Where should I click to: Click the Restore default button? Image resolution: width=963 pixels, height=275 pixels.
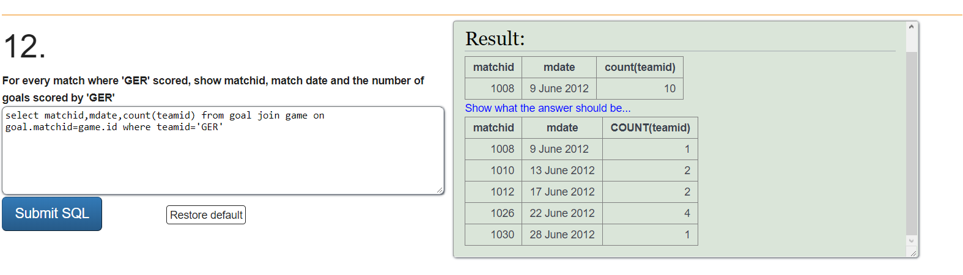click(x=206, y=215)
